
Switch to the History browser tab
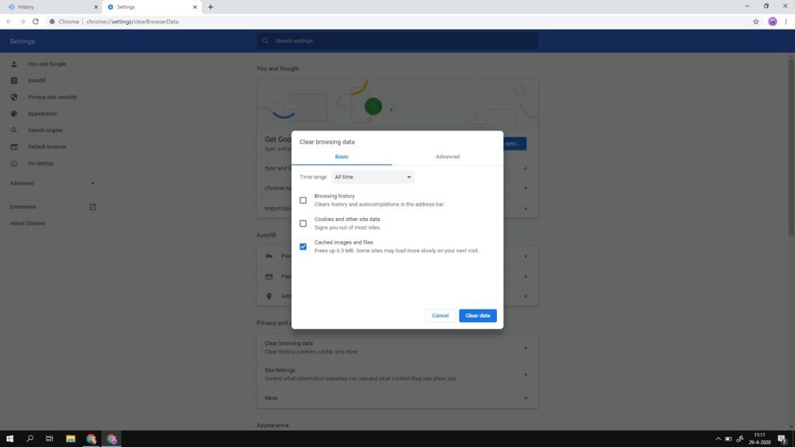tap(50, 7)
